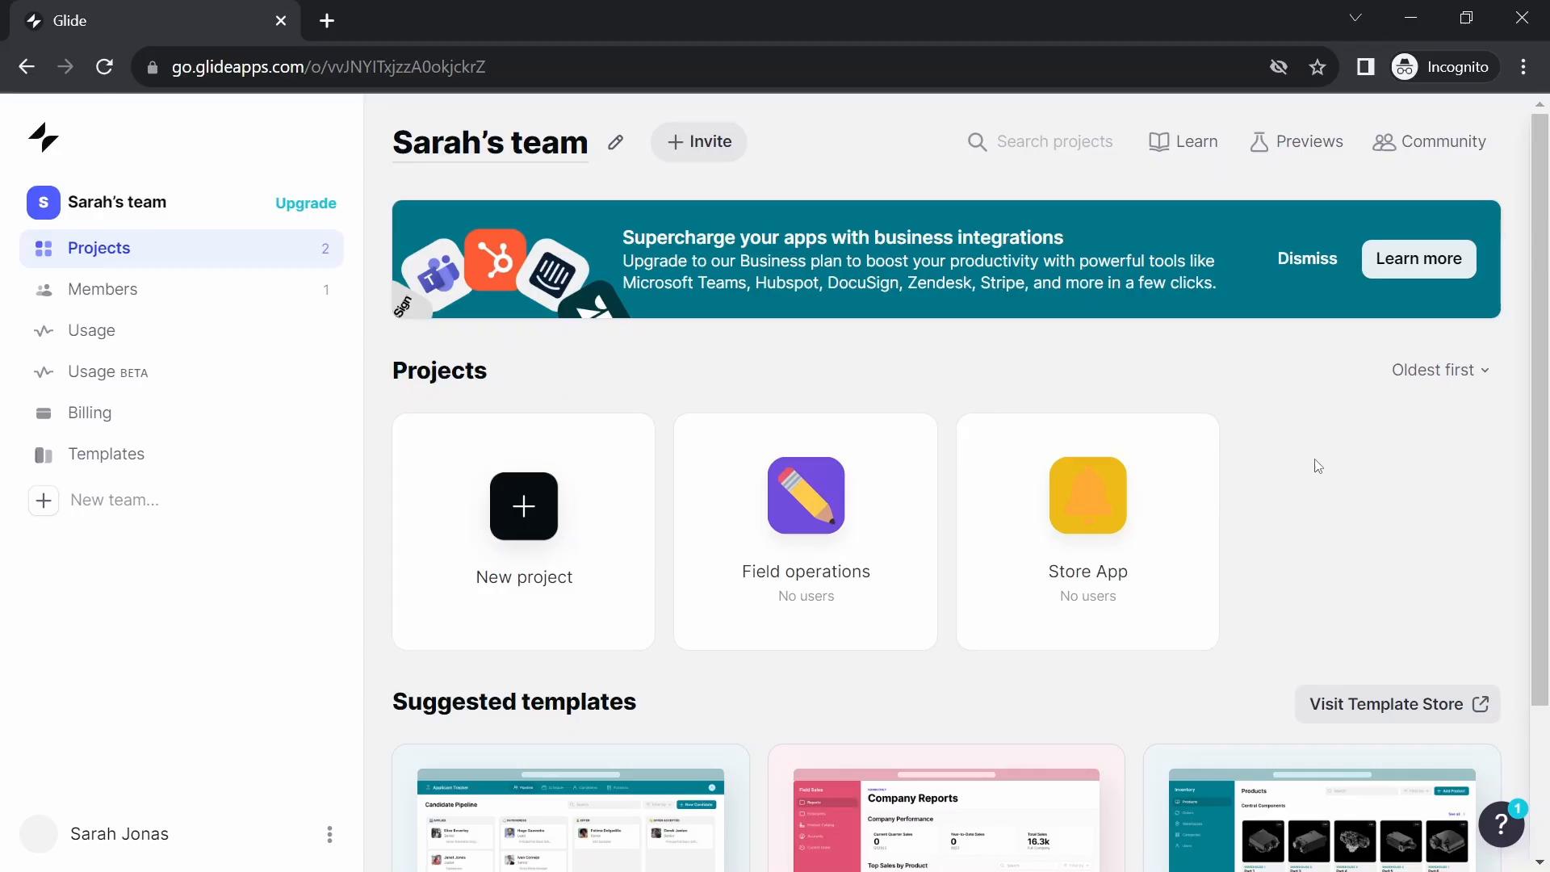The image size is (1550, 872).
Task: Click the Members sidebar icon
Action: (44, 288)
